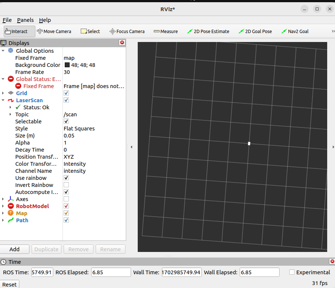The height and width of the screenshot is (288, 335).
Task: Activate the Nav2 Goal tool
Action: [295, 31]
